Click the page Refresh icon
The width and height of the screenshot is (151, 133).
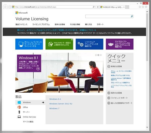(x=98, y=7)
